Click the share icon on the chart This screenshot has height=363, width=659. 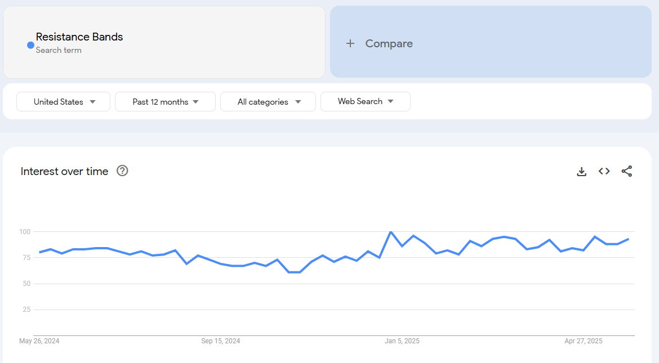[x=627, y=172]
